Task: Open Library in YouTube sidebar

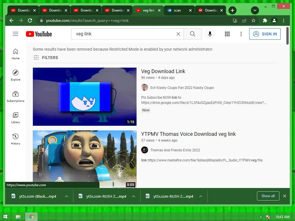Action: [x=16, y=118]
